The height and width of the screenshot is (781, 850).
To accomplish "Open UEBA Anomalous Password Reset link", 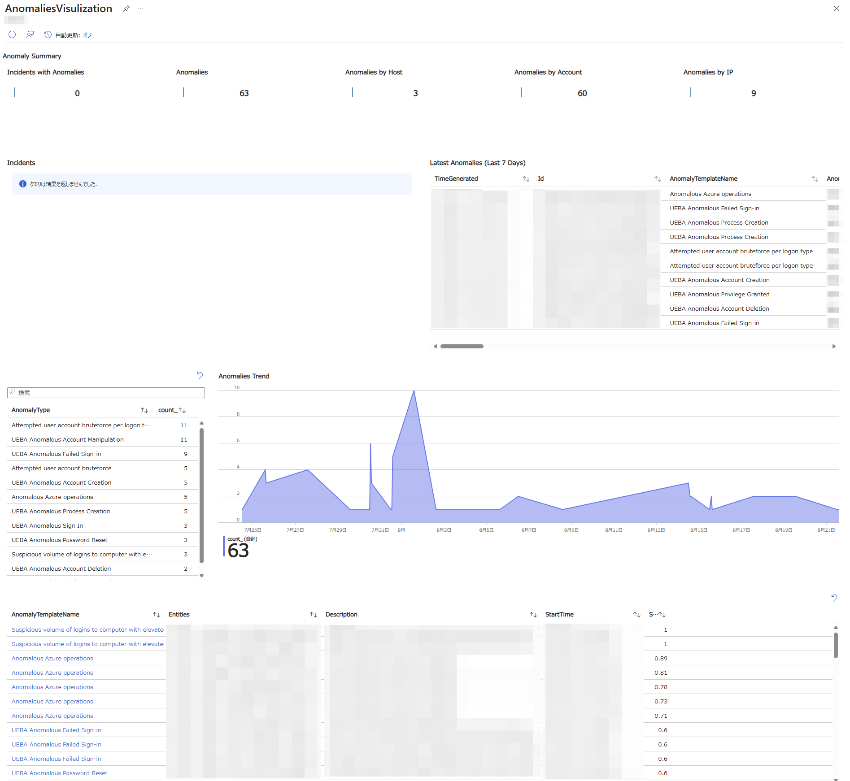I will click(x=60, y=773).
